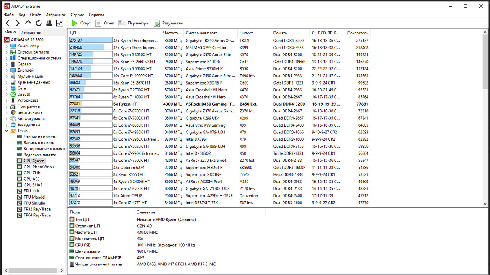Click the Back navigation arrow
This screenshot has height=275, width=490.
click(8, 23)
